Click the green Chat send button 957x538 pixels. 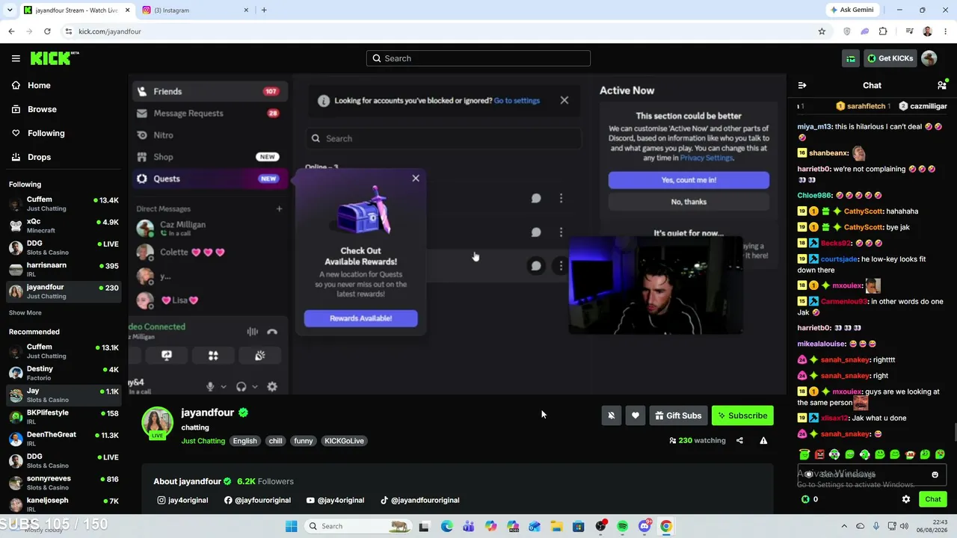(933, 499)
